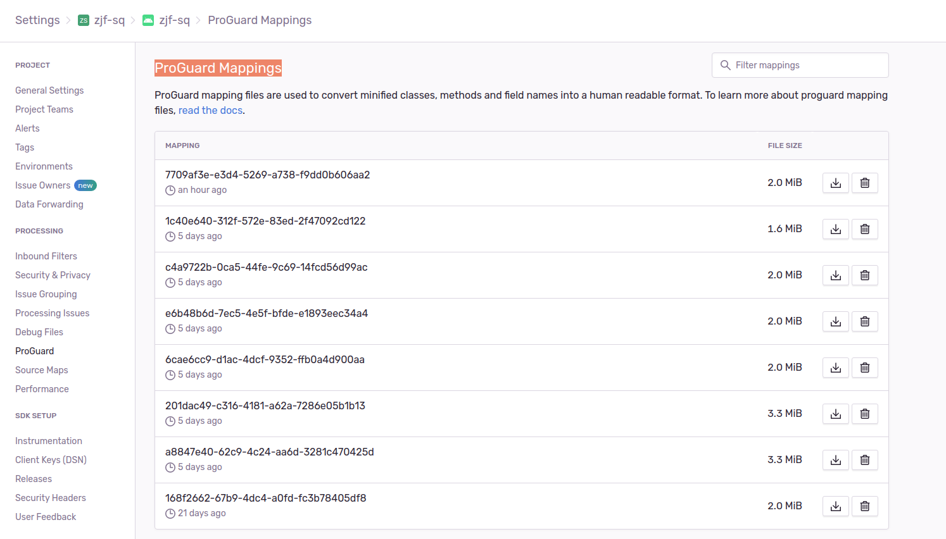
Task: Open the "read the docs" link
Action: 210,109
